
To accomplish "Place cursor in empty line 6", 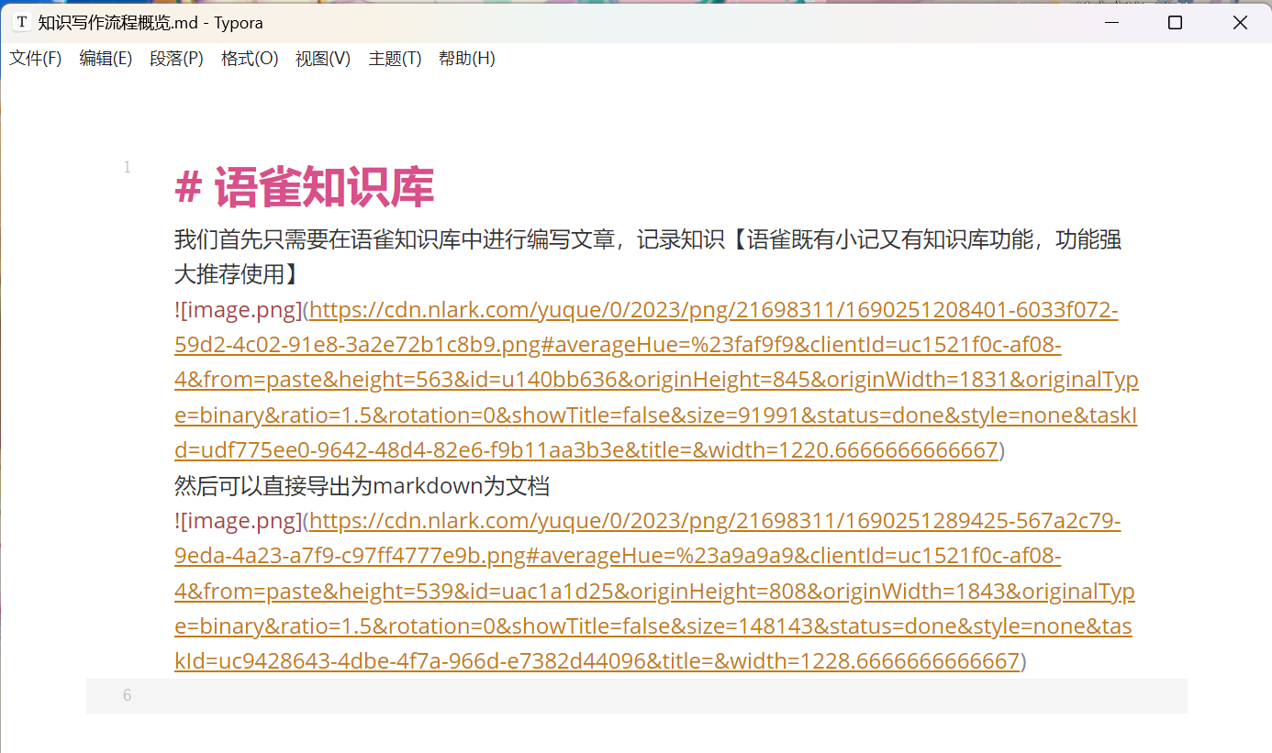I will pos(637,695).
